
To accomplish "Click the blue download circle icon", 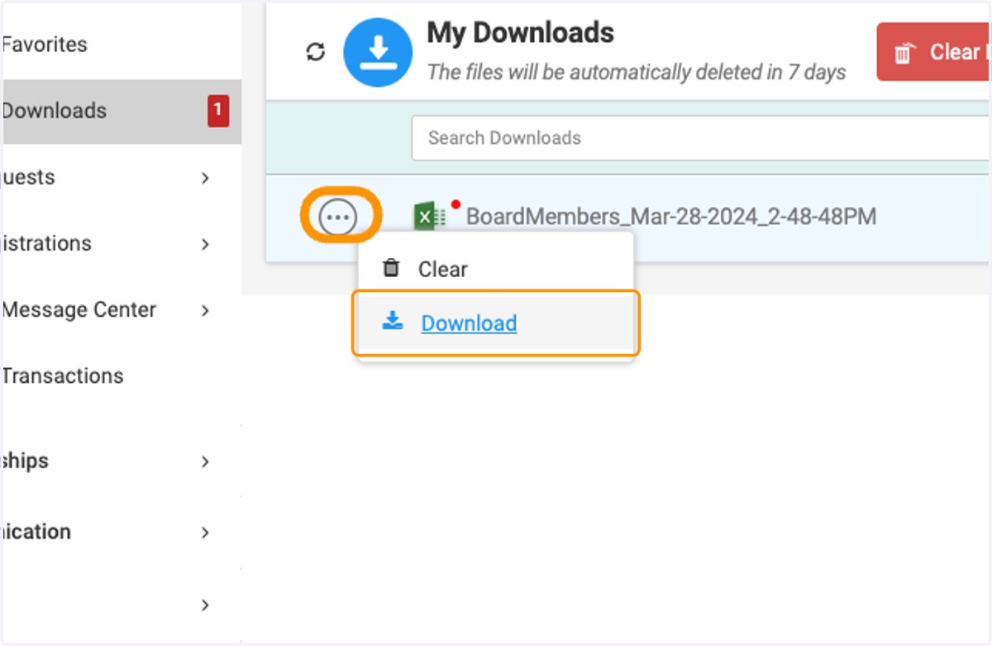I will [378, 53].
